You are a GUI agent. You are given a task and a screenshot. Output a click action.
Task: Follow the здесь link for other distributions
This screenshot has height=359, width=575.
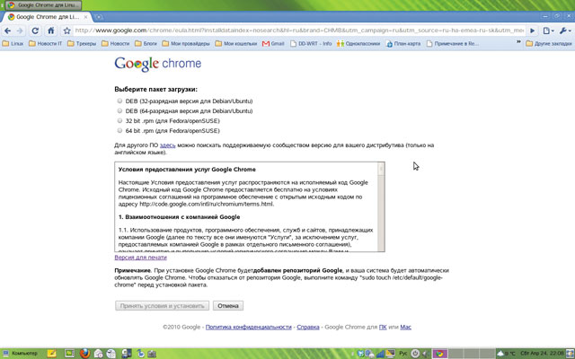tap(168, 145)
